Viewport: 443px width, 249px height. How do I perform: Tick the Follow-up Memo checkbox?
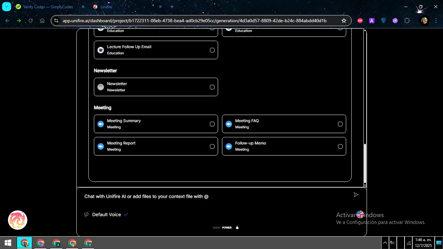click(340, 147)
